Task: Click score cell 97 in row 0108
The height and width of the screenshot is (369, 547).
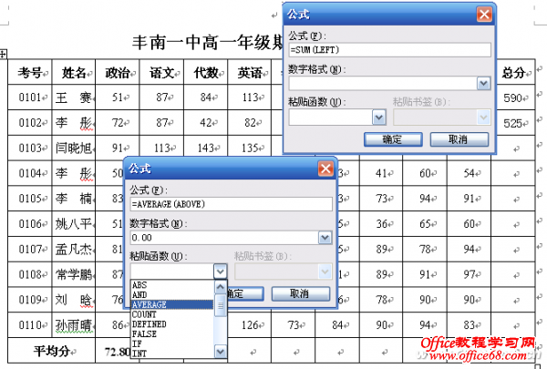Action: 470,274
